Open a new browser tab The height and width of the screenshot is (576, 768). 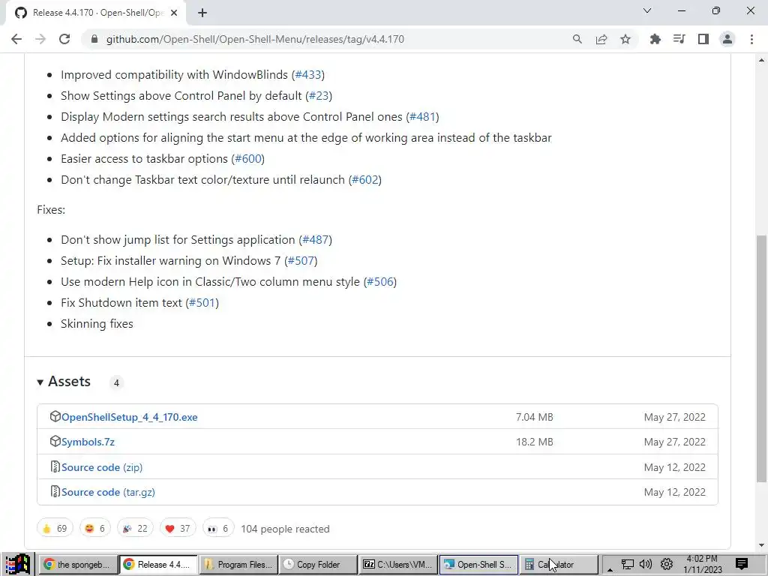[x=202, y=13]
